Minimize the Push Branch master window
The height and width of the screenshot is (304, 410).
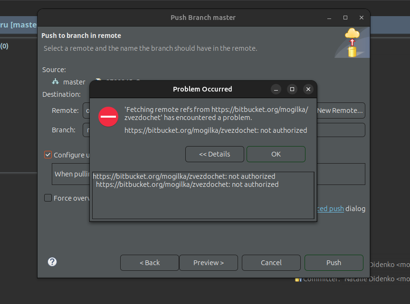pyautogui.click(x=329, y=18)
